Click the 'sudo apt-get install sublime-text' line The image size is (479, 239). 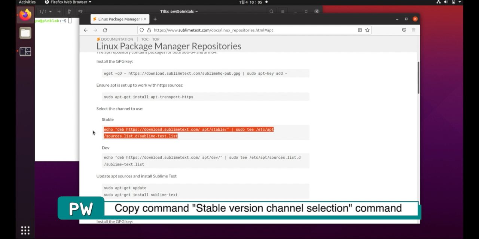[x=141, y=195]
